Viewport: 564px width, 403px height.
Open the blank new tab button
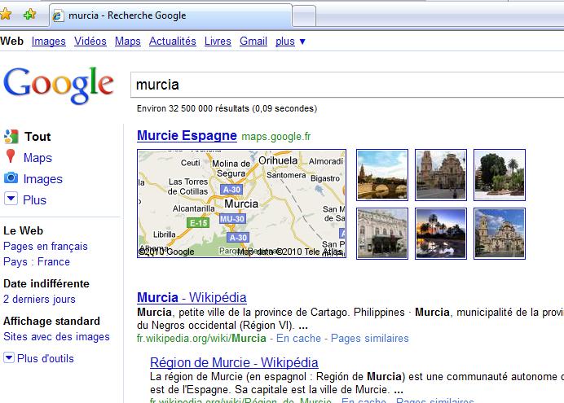[303, 15]
